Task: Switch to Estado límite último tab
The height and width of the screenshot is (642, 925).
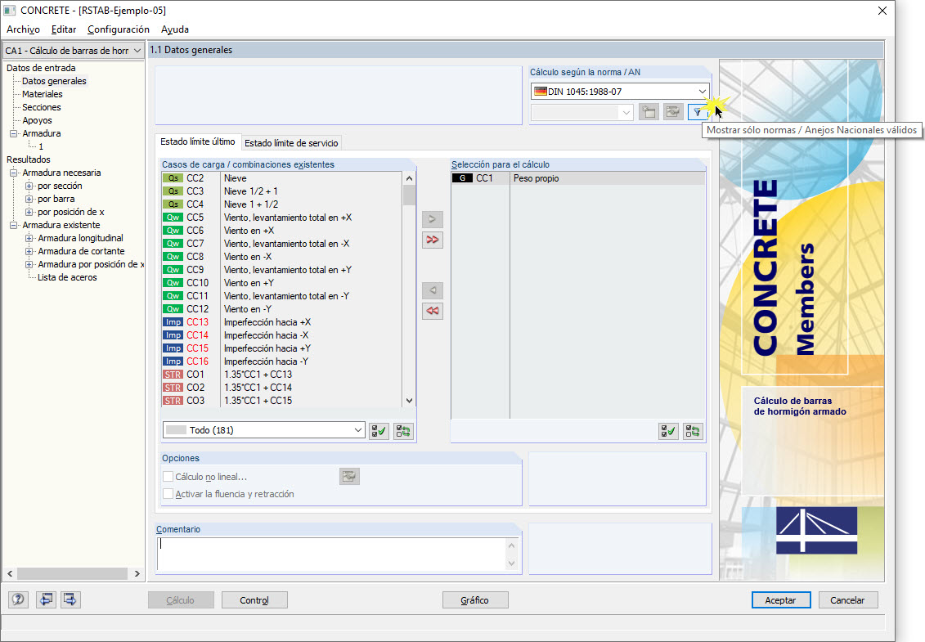Action: coord(198,141)
